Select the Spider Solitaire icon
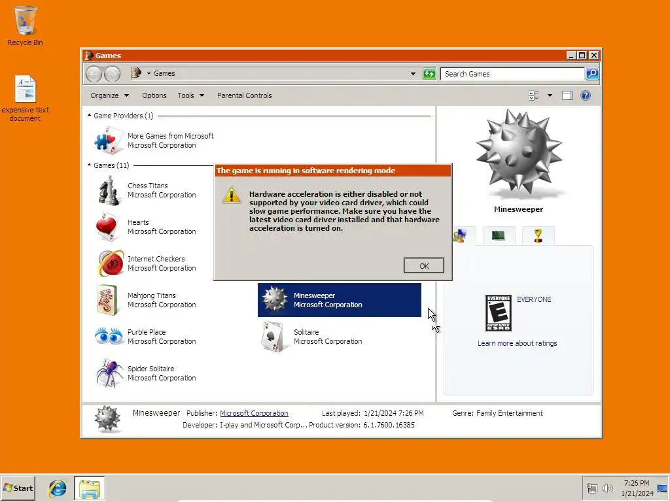 point(109,373)
